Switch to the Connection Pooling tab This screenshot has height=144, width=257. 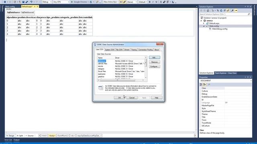coord(145,50)
